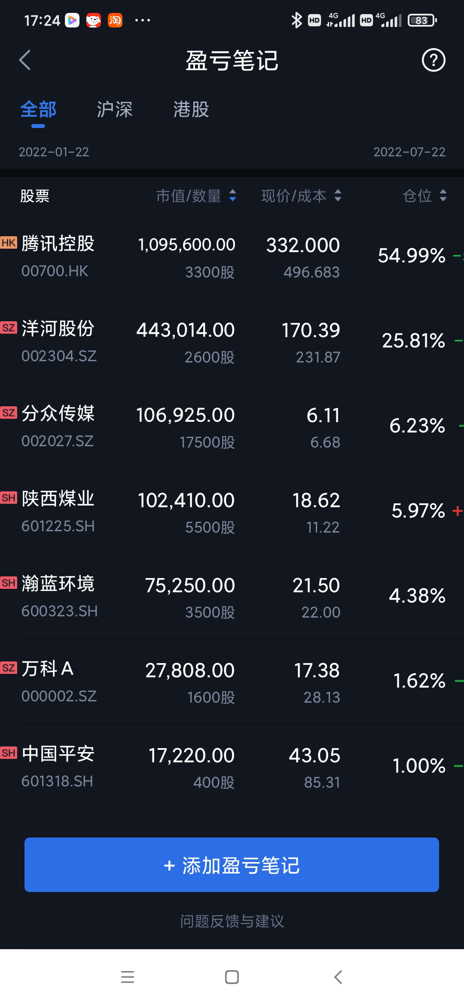Tap the Taobao notification icon
464x1005 pixels.
[115, 20]
